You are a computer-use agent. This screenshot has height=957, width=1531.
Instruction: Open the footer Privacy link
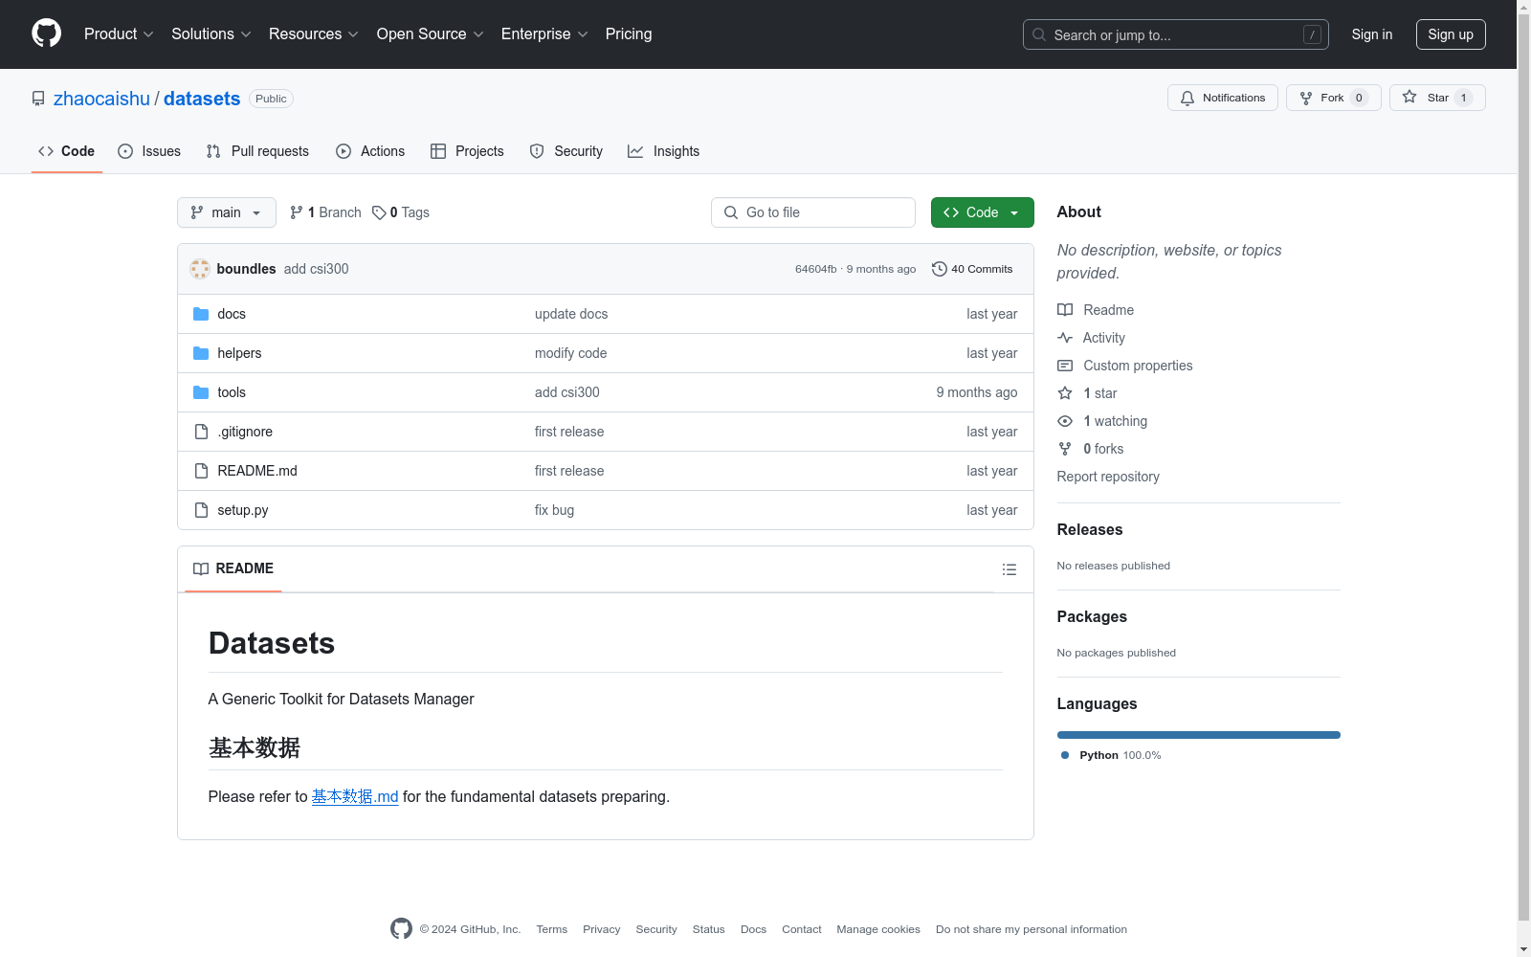coord(602,929)
